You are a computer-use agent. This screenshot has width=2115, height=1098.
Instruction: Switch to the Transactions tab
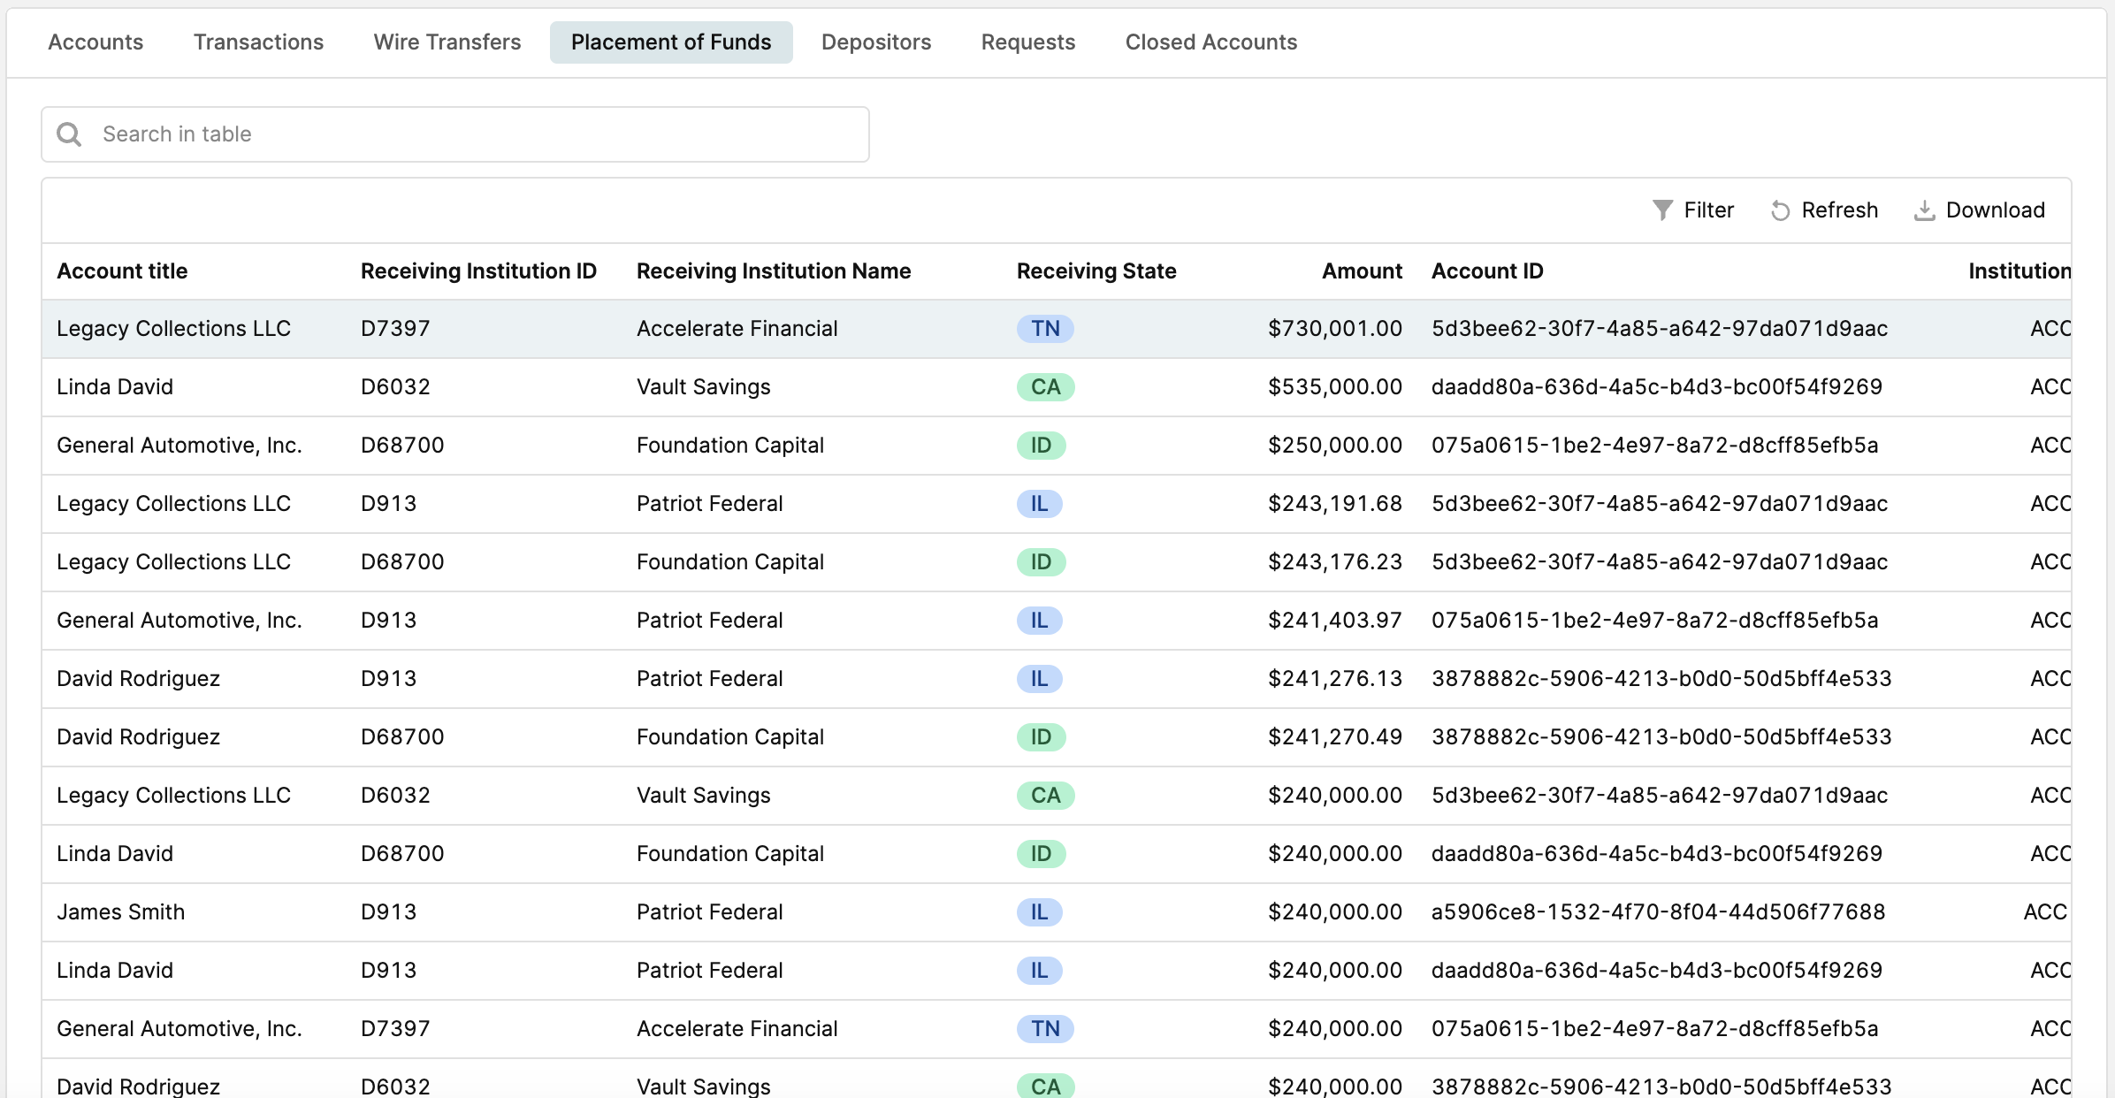click(259, 42)
